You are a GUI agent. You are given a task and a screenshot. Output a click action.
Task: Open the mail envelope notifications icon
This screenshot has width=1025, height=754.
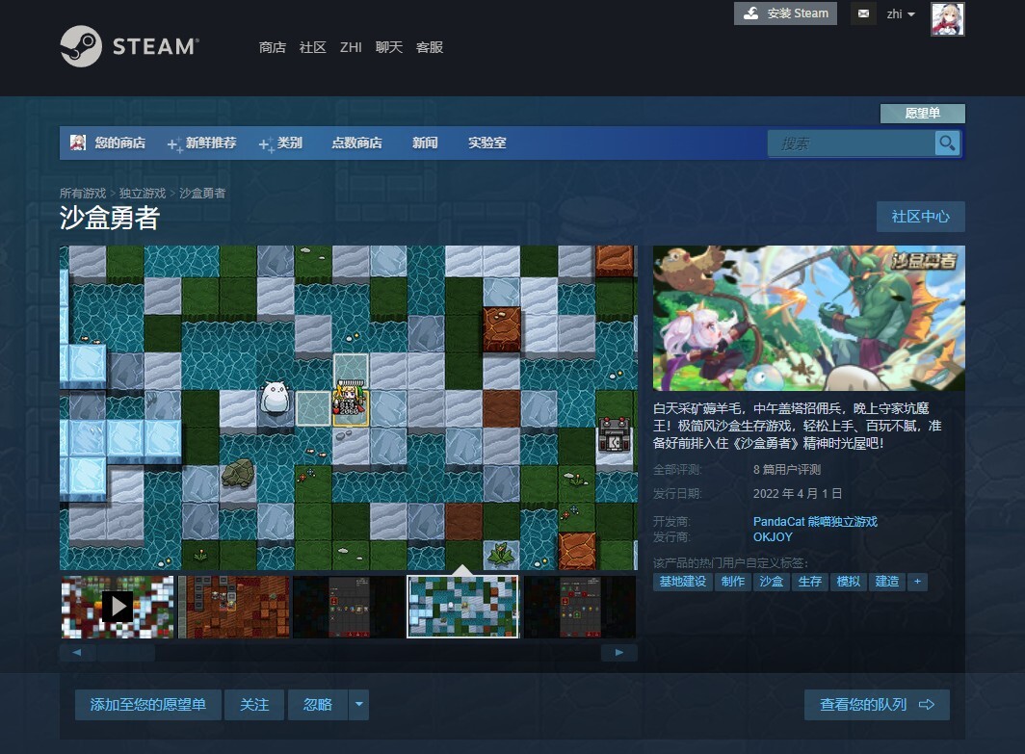point(863,13)
